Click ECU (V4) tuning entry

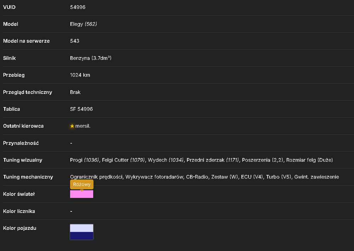[252, 177]
